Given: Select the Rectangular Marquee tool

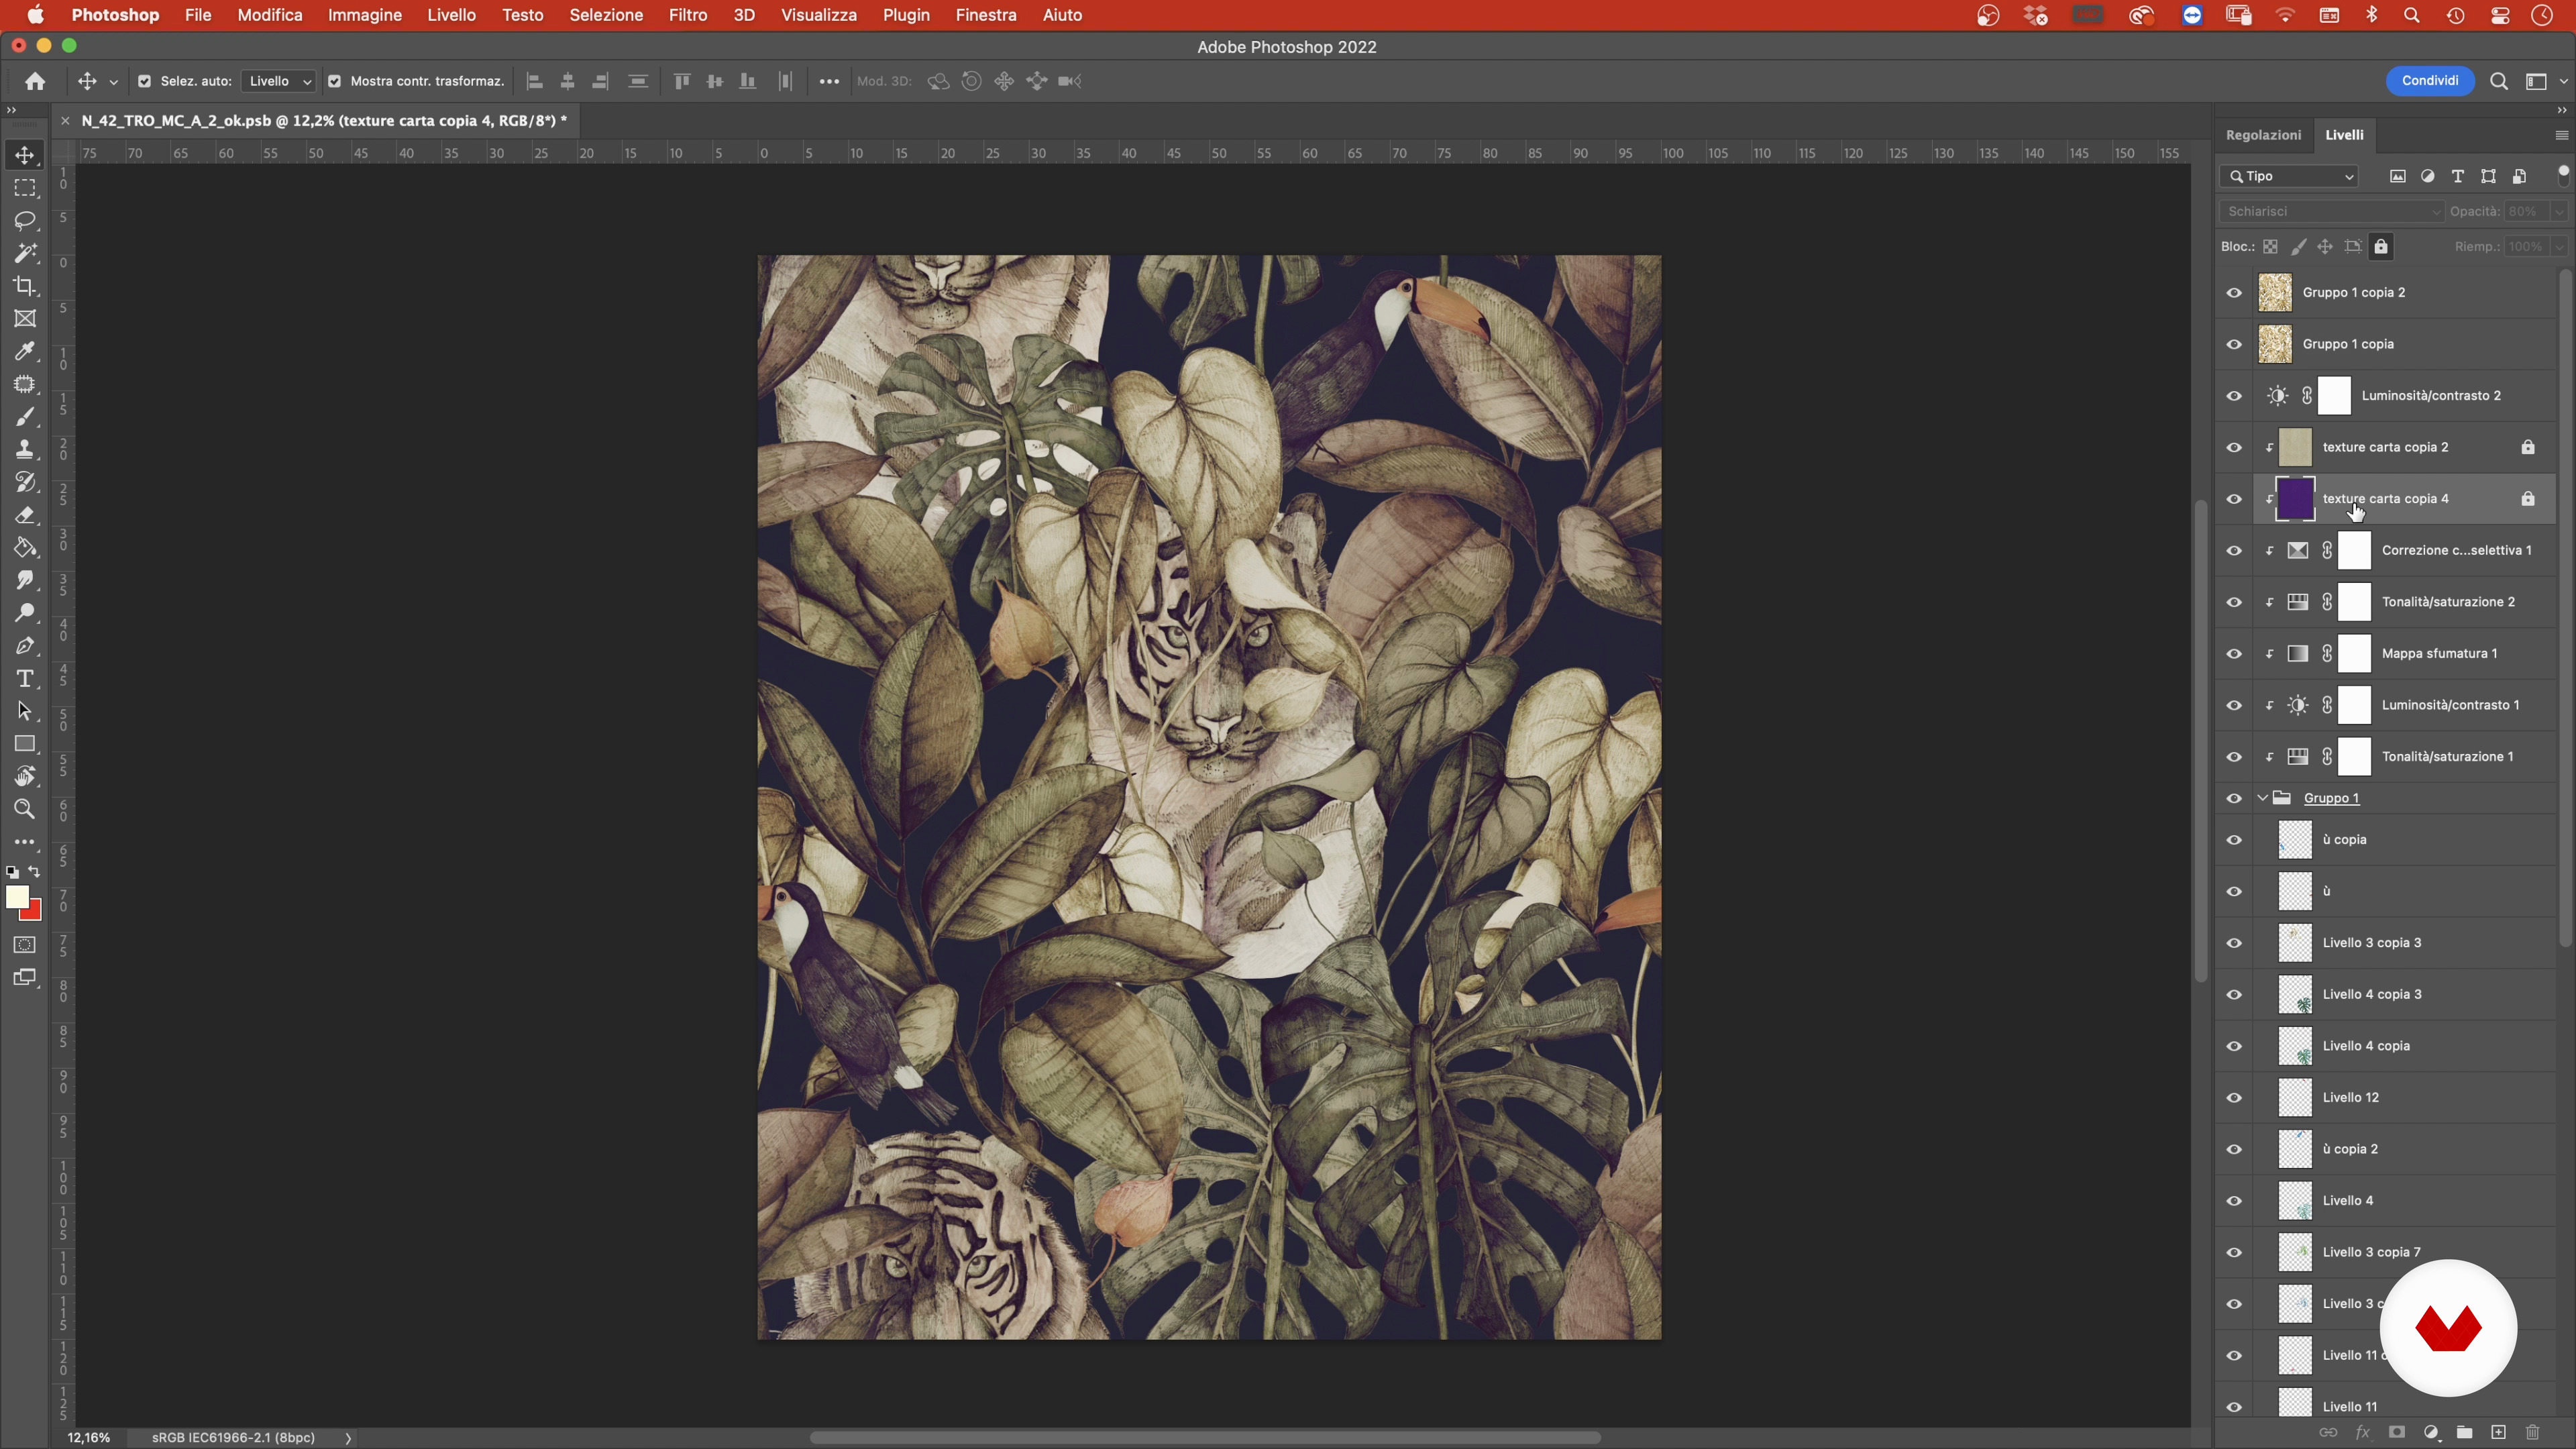Looking at the screenshot, I should coord(25,188).
